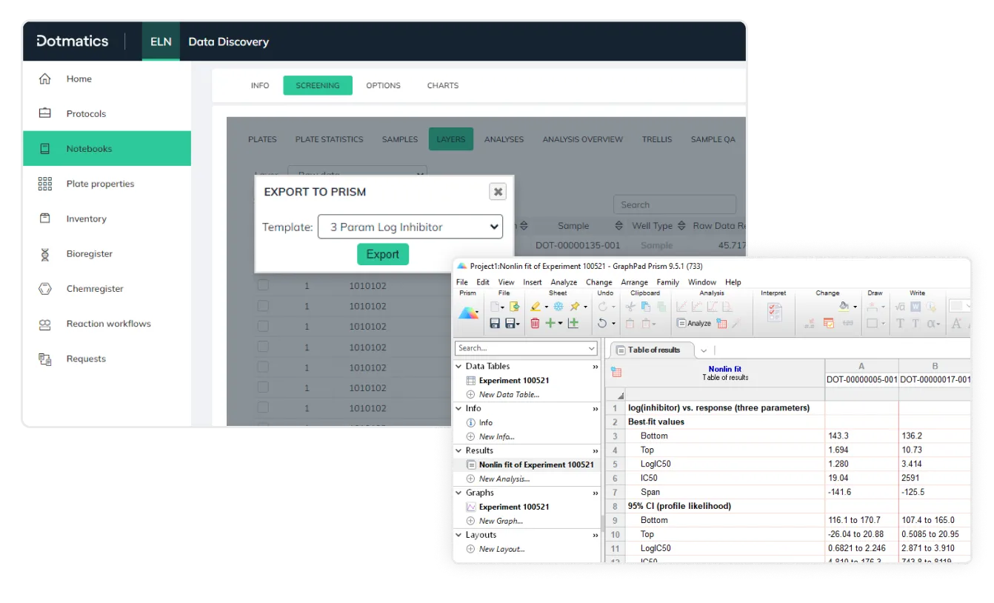The image size is (994, 603).
Task: Open the CHARTS tab
Action: (443, 85)
